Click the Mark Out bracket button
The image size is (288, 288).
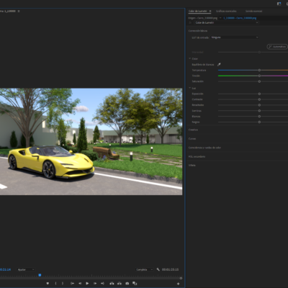coord(63,284)
